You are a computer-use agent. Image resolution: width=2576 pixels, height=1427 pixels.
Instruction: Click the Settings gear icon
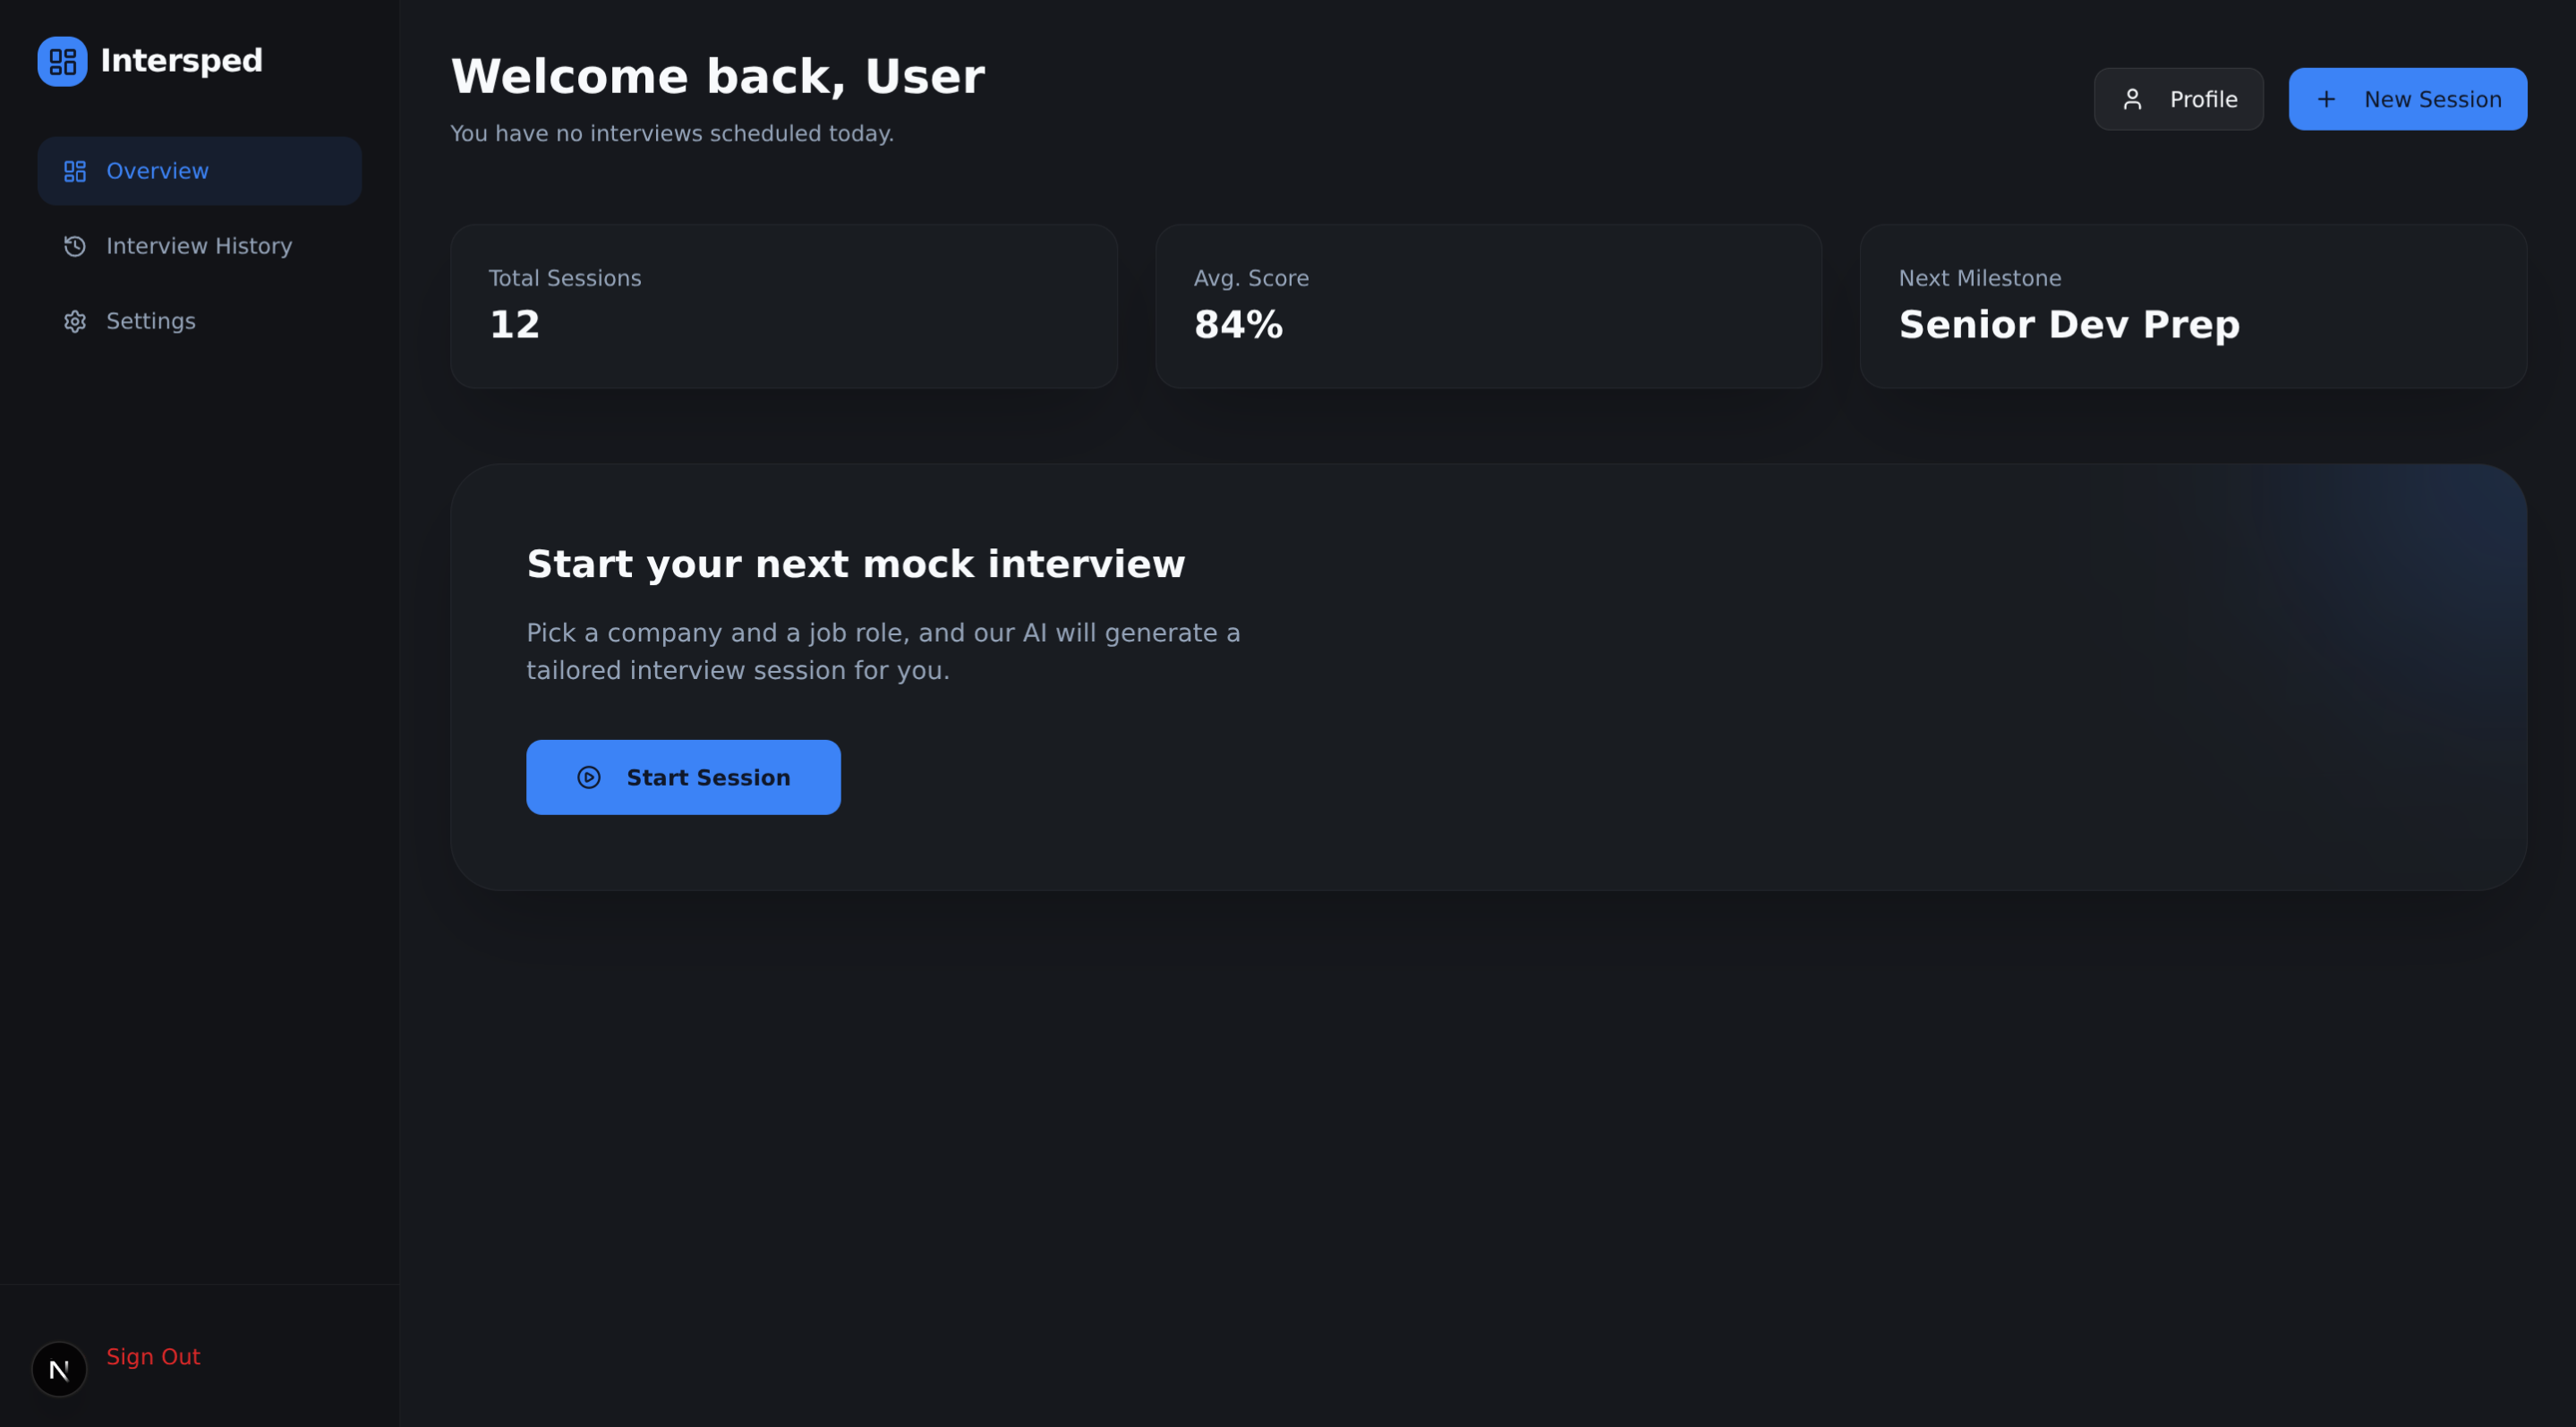pos(75,322)
